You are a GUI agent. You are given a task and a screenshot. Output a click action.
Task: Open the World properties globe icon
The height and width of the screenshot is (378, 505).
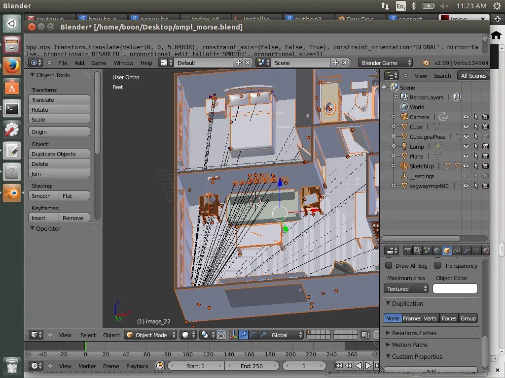pyautogui.click(x=437, y=251)
